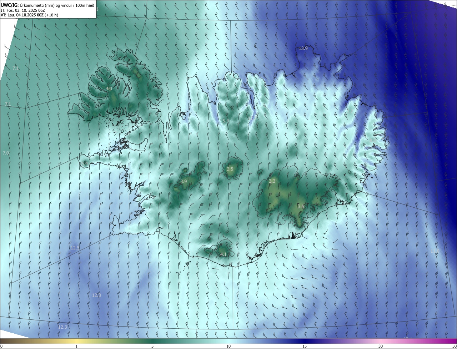The width and height of the screenshot is (457, 349).
Task: Click the '10' tick label on the color scale
Action: pyautogui.click(x=228, y=346)
